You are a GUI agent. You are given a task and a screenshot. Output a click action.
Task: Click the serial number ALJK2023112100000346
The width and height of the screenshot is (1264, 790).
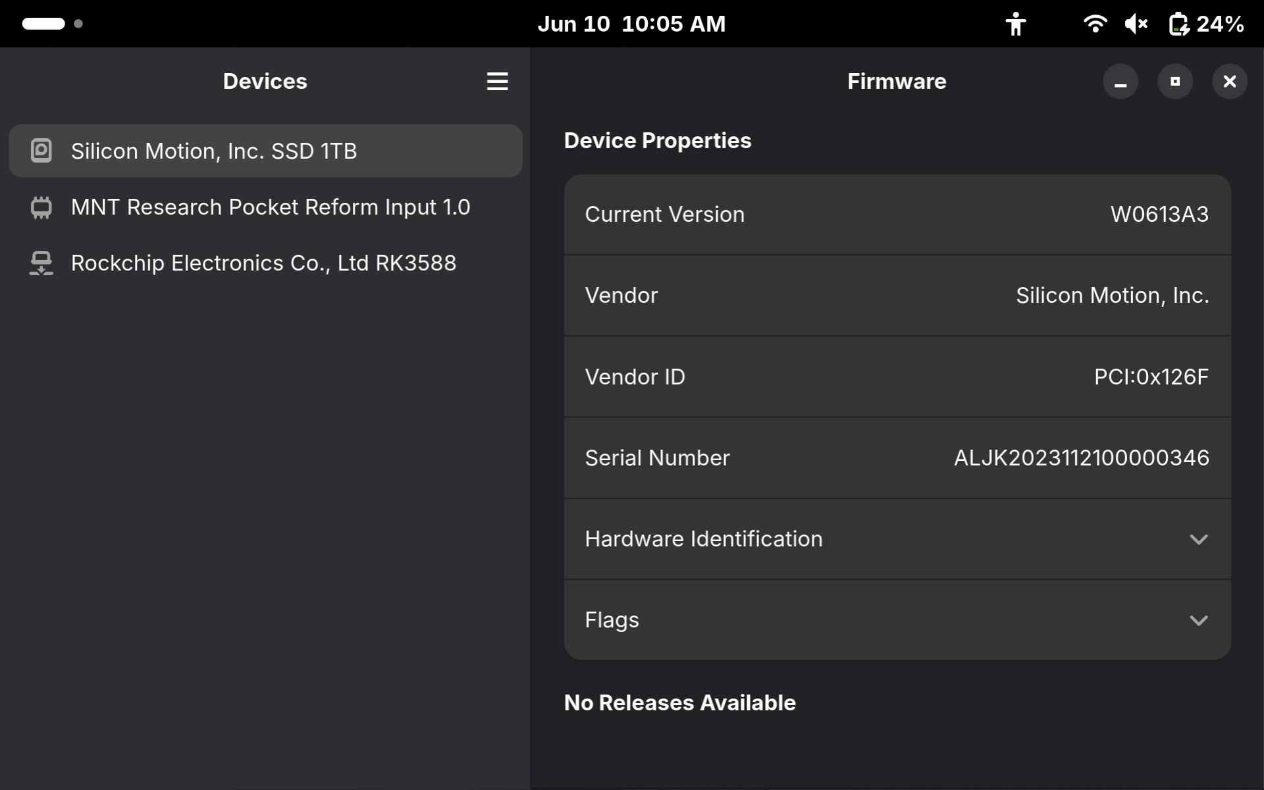click(x=1081, y=458)
